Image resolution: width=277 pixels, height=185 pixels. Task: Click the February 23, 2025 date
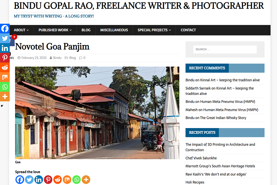click(34, 58)
